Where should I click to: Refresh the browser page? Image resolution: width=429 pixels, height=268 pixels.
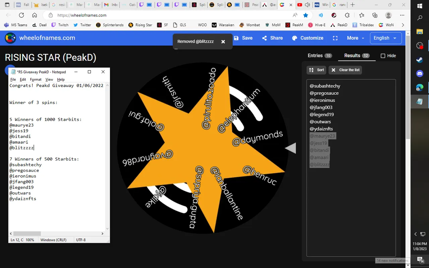21,15
